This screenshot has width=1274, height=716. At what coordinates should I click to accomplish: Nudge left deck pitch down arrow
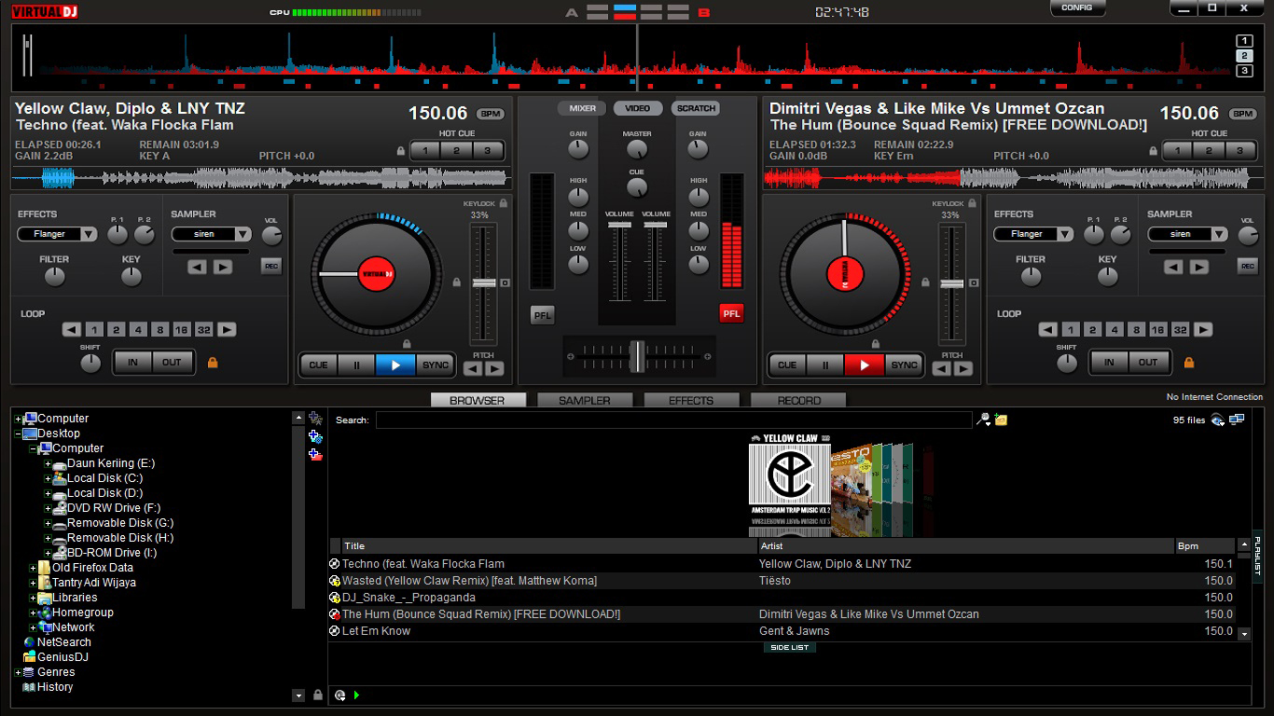pos(473,368)
